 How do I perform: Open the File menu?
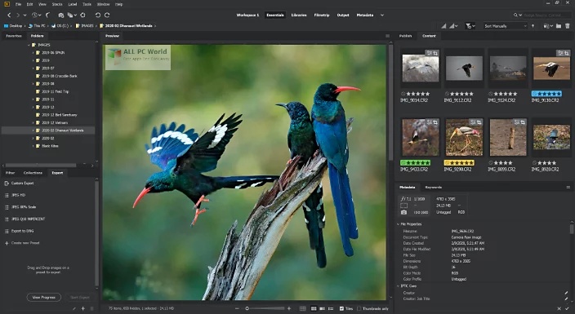[x=18, y=4]
